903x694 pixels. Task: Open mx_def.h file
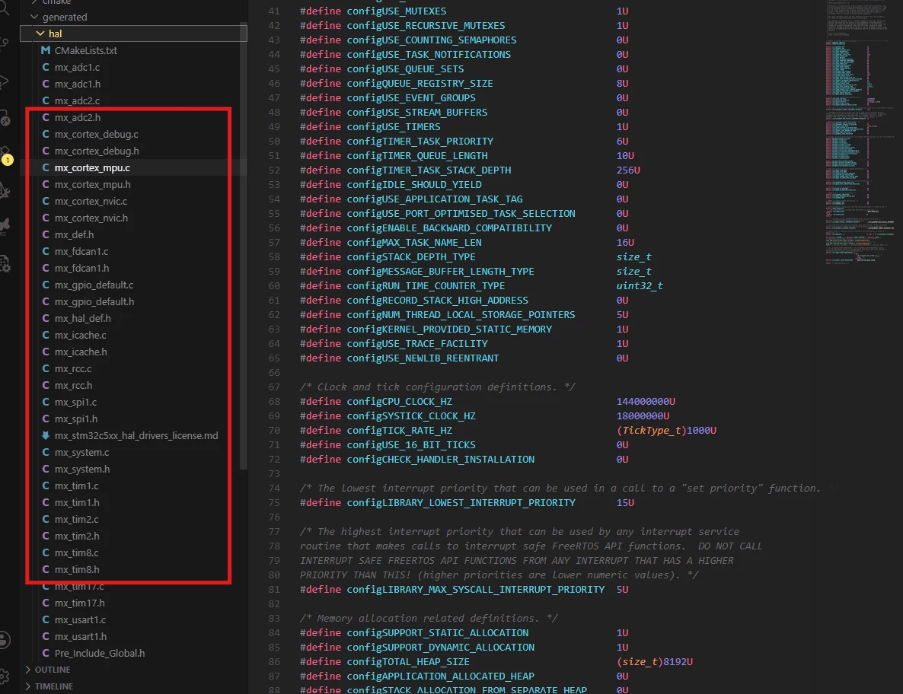[75, 235]
